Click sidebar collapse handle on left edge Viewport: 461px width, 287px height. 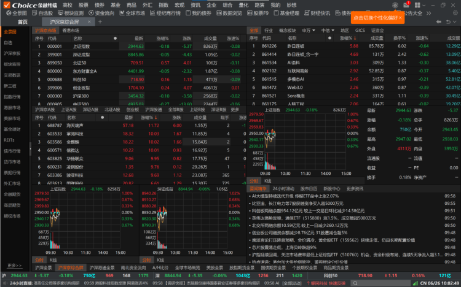tap(30, 149)
